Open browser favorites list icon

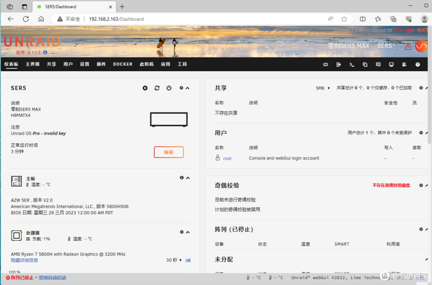coord(378,19)
